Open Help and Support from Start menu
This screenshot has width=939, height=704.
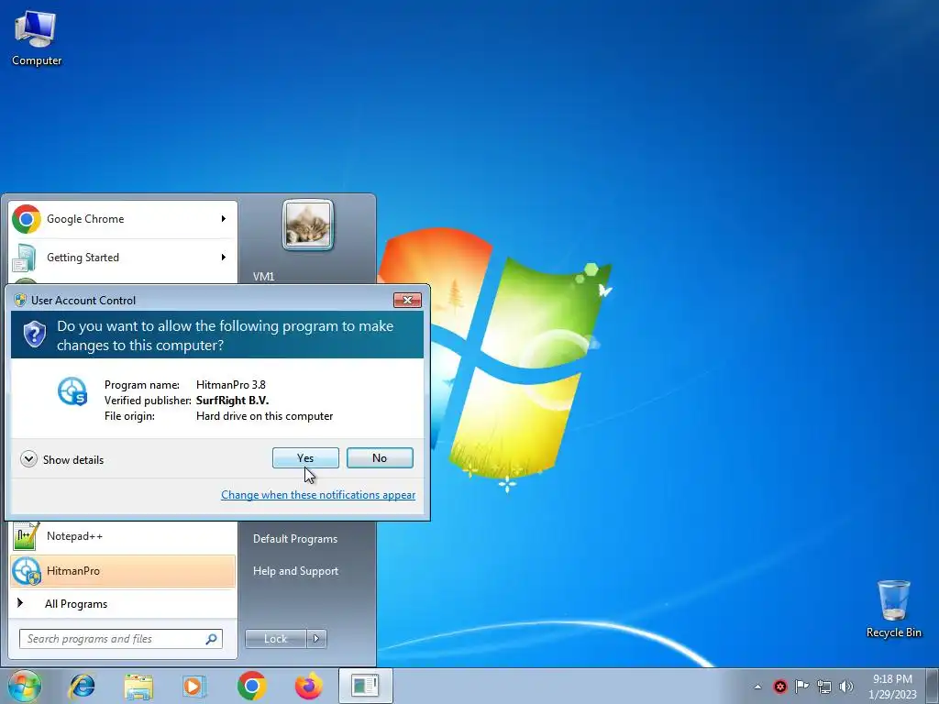296,571
